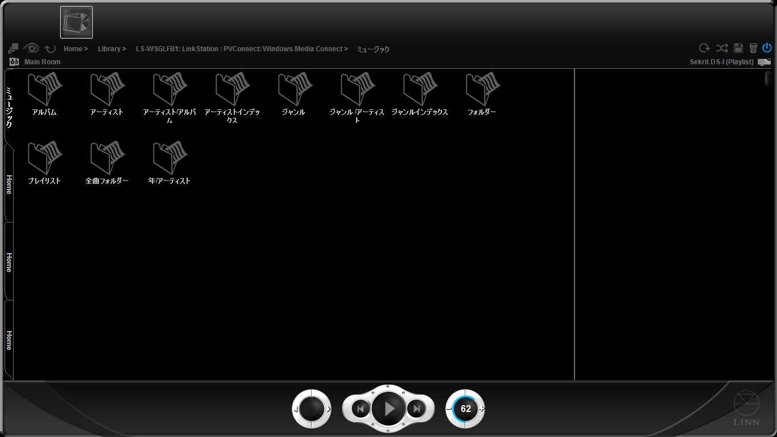Toggle repeat playback mode
This screenshot has height=437, width=777.
point(704,48)
